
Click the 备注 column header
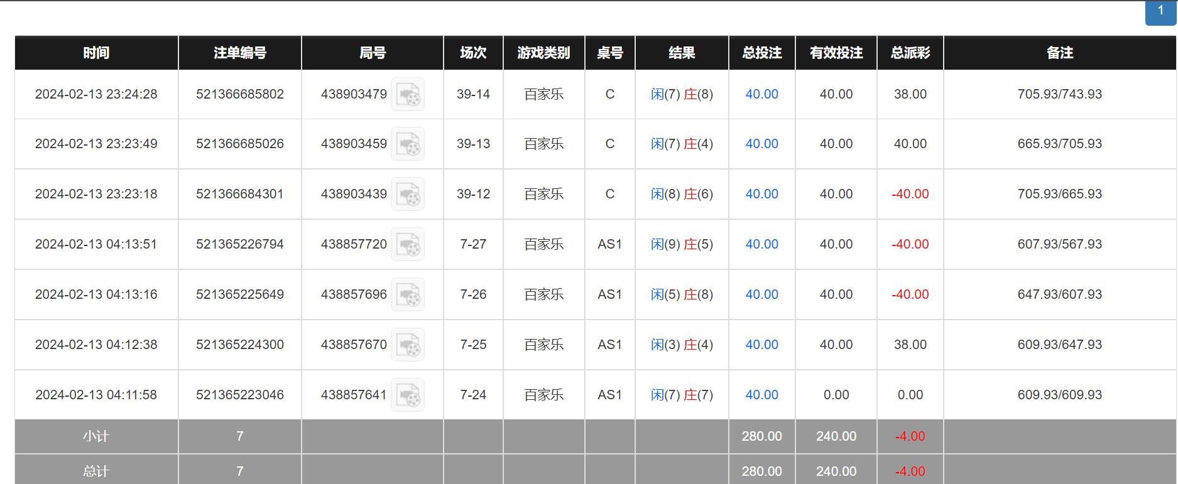[1060, 53]
